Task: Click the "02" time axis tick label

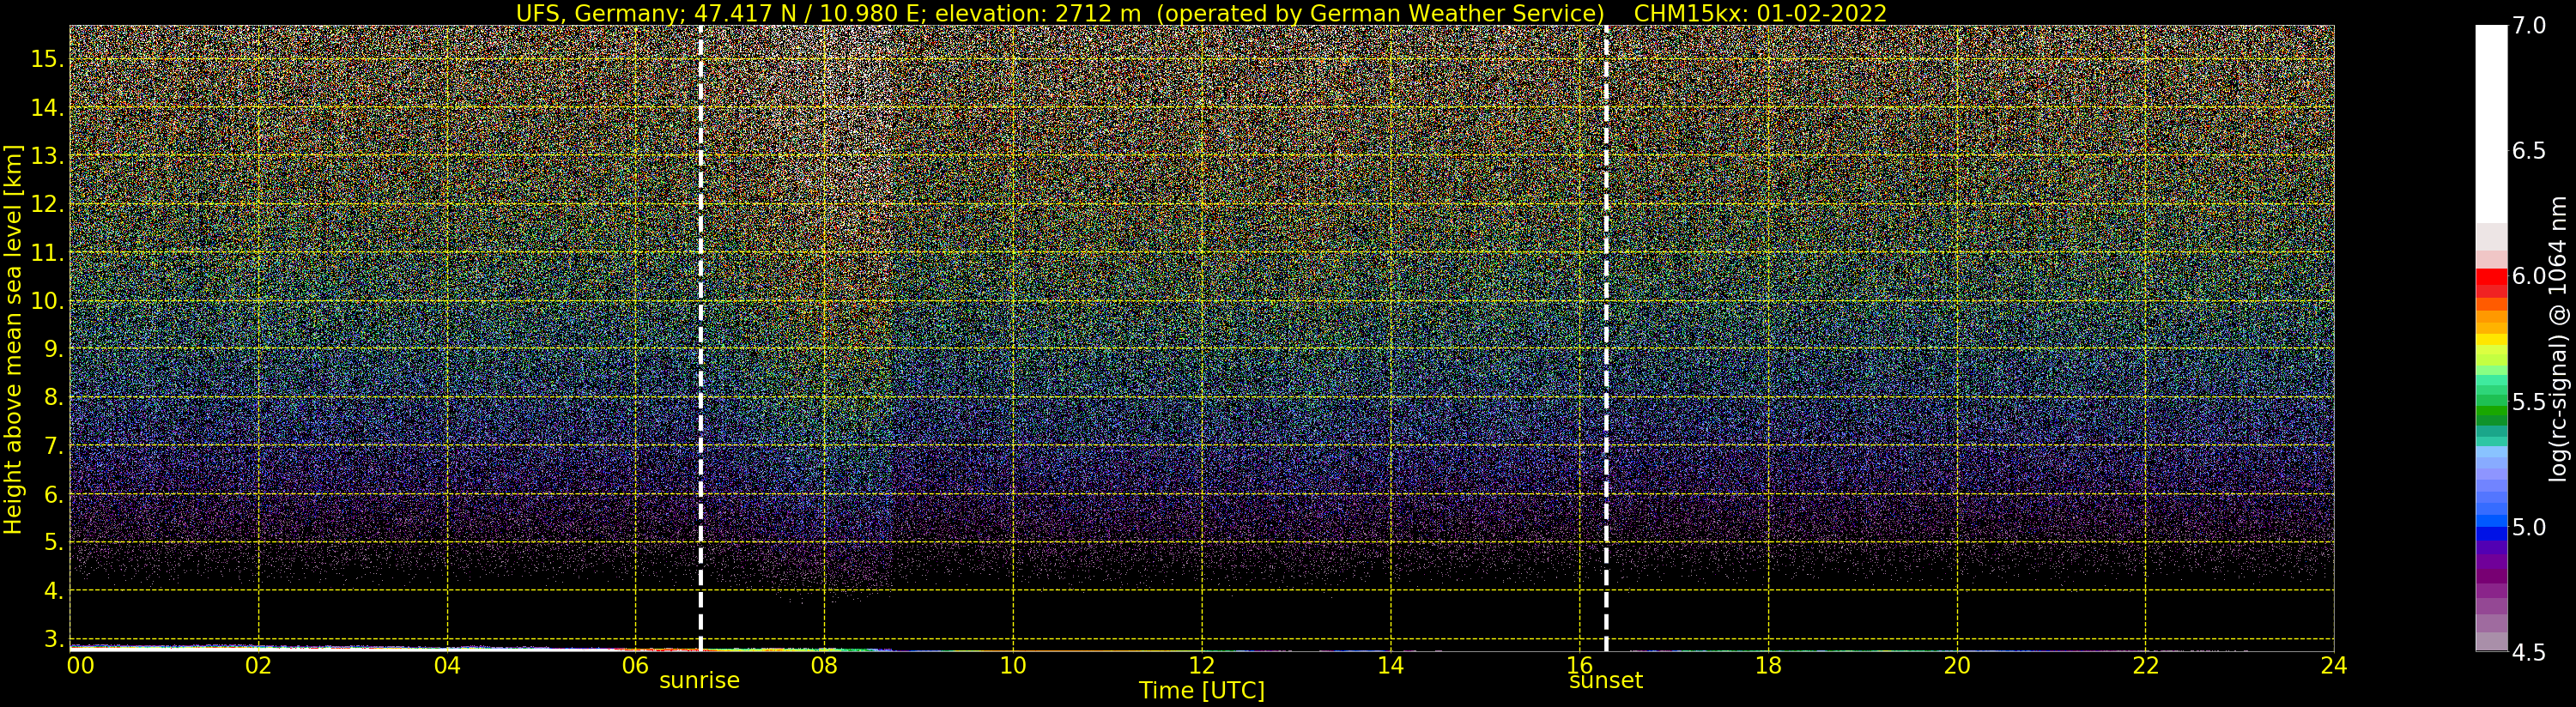Action: pos(259,665)
